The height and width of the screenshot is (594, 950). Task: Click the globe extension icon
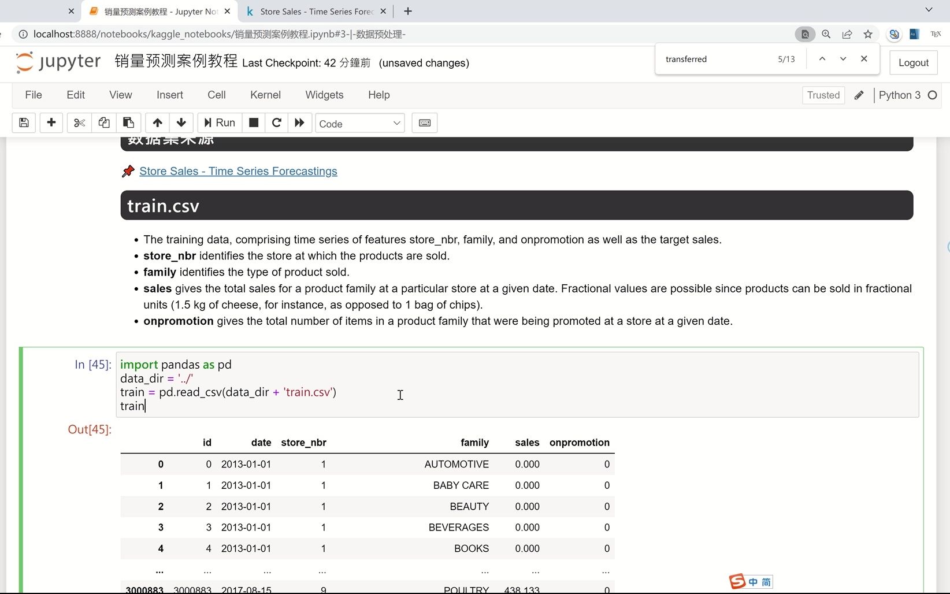tap(894, 34)
